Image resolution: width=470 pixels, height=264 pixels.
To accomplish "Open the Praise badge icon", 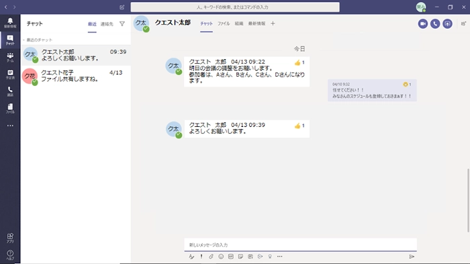I will (x=270, y=257).
